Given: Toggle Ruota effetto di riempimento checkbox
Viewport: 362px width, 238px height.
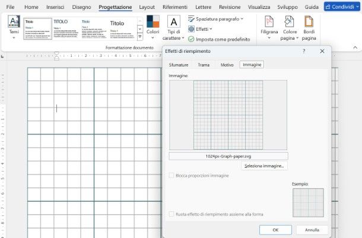Looking at the screenshot, I should click(x=172, y=214).
